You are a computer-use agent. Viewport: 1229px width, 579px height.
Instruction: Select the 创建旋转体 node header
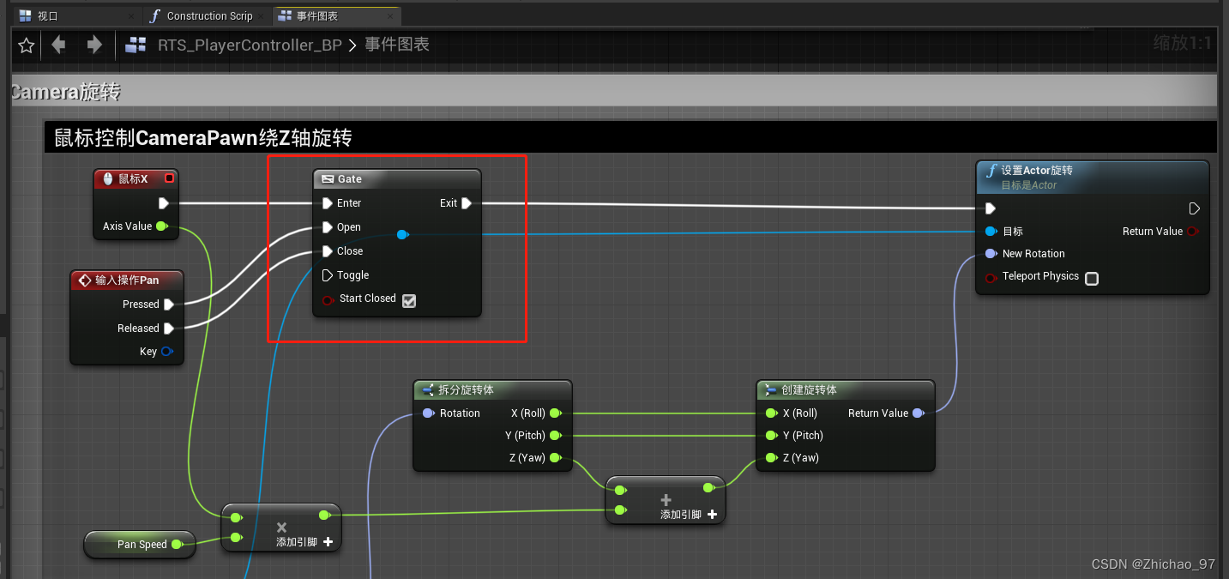[845, 390]
